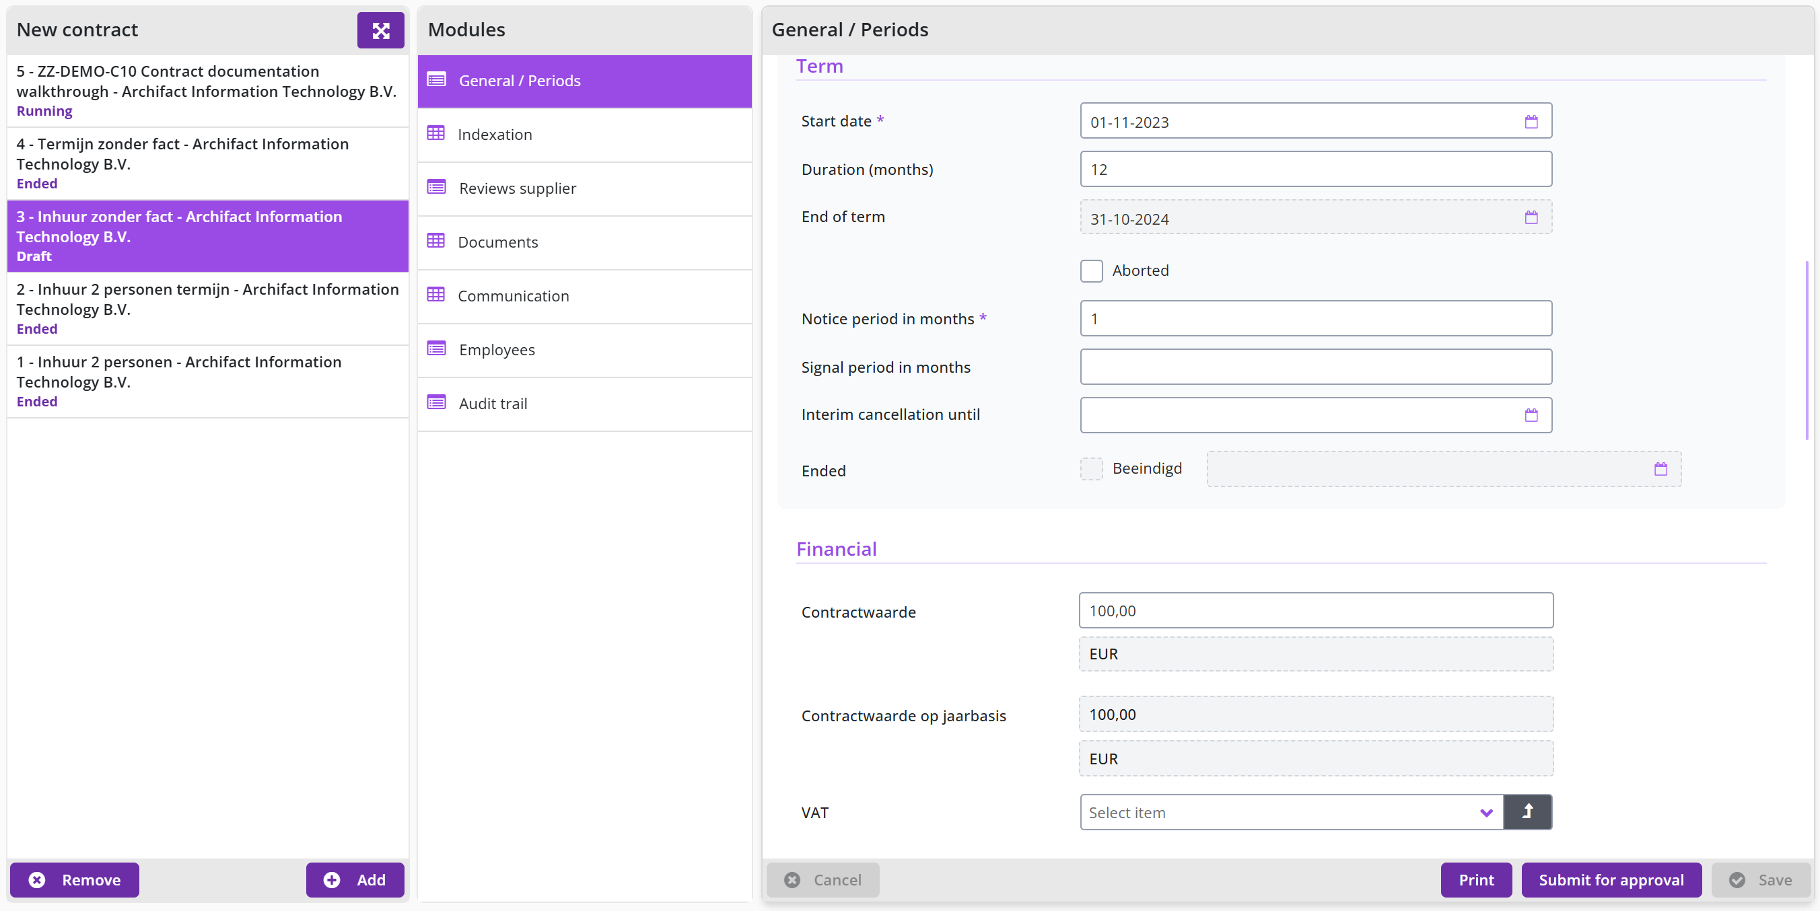Expand the VAT Select item dropdown

point(1291,812)
